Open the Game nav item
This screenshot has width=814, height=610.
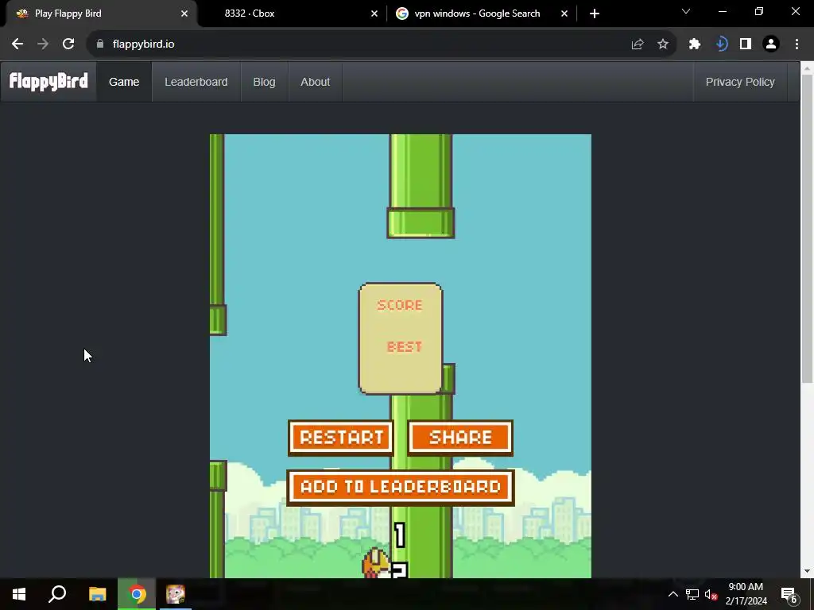click(x=124, y=82)
